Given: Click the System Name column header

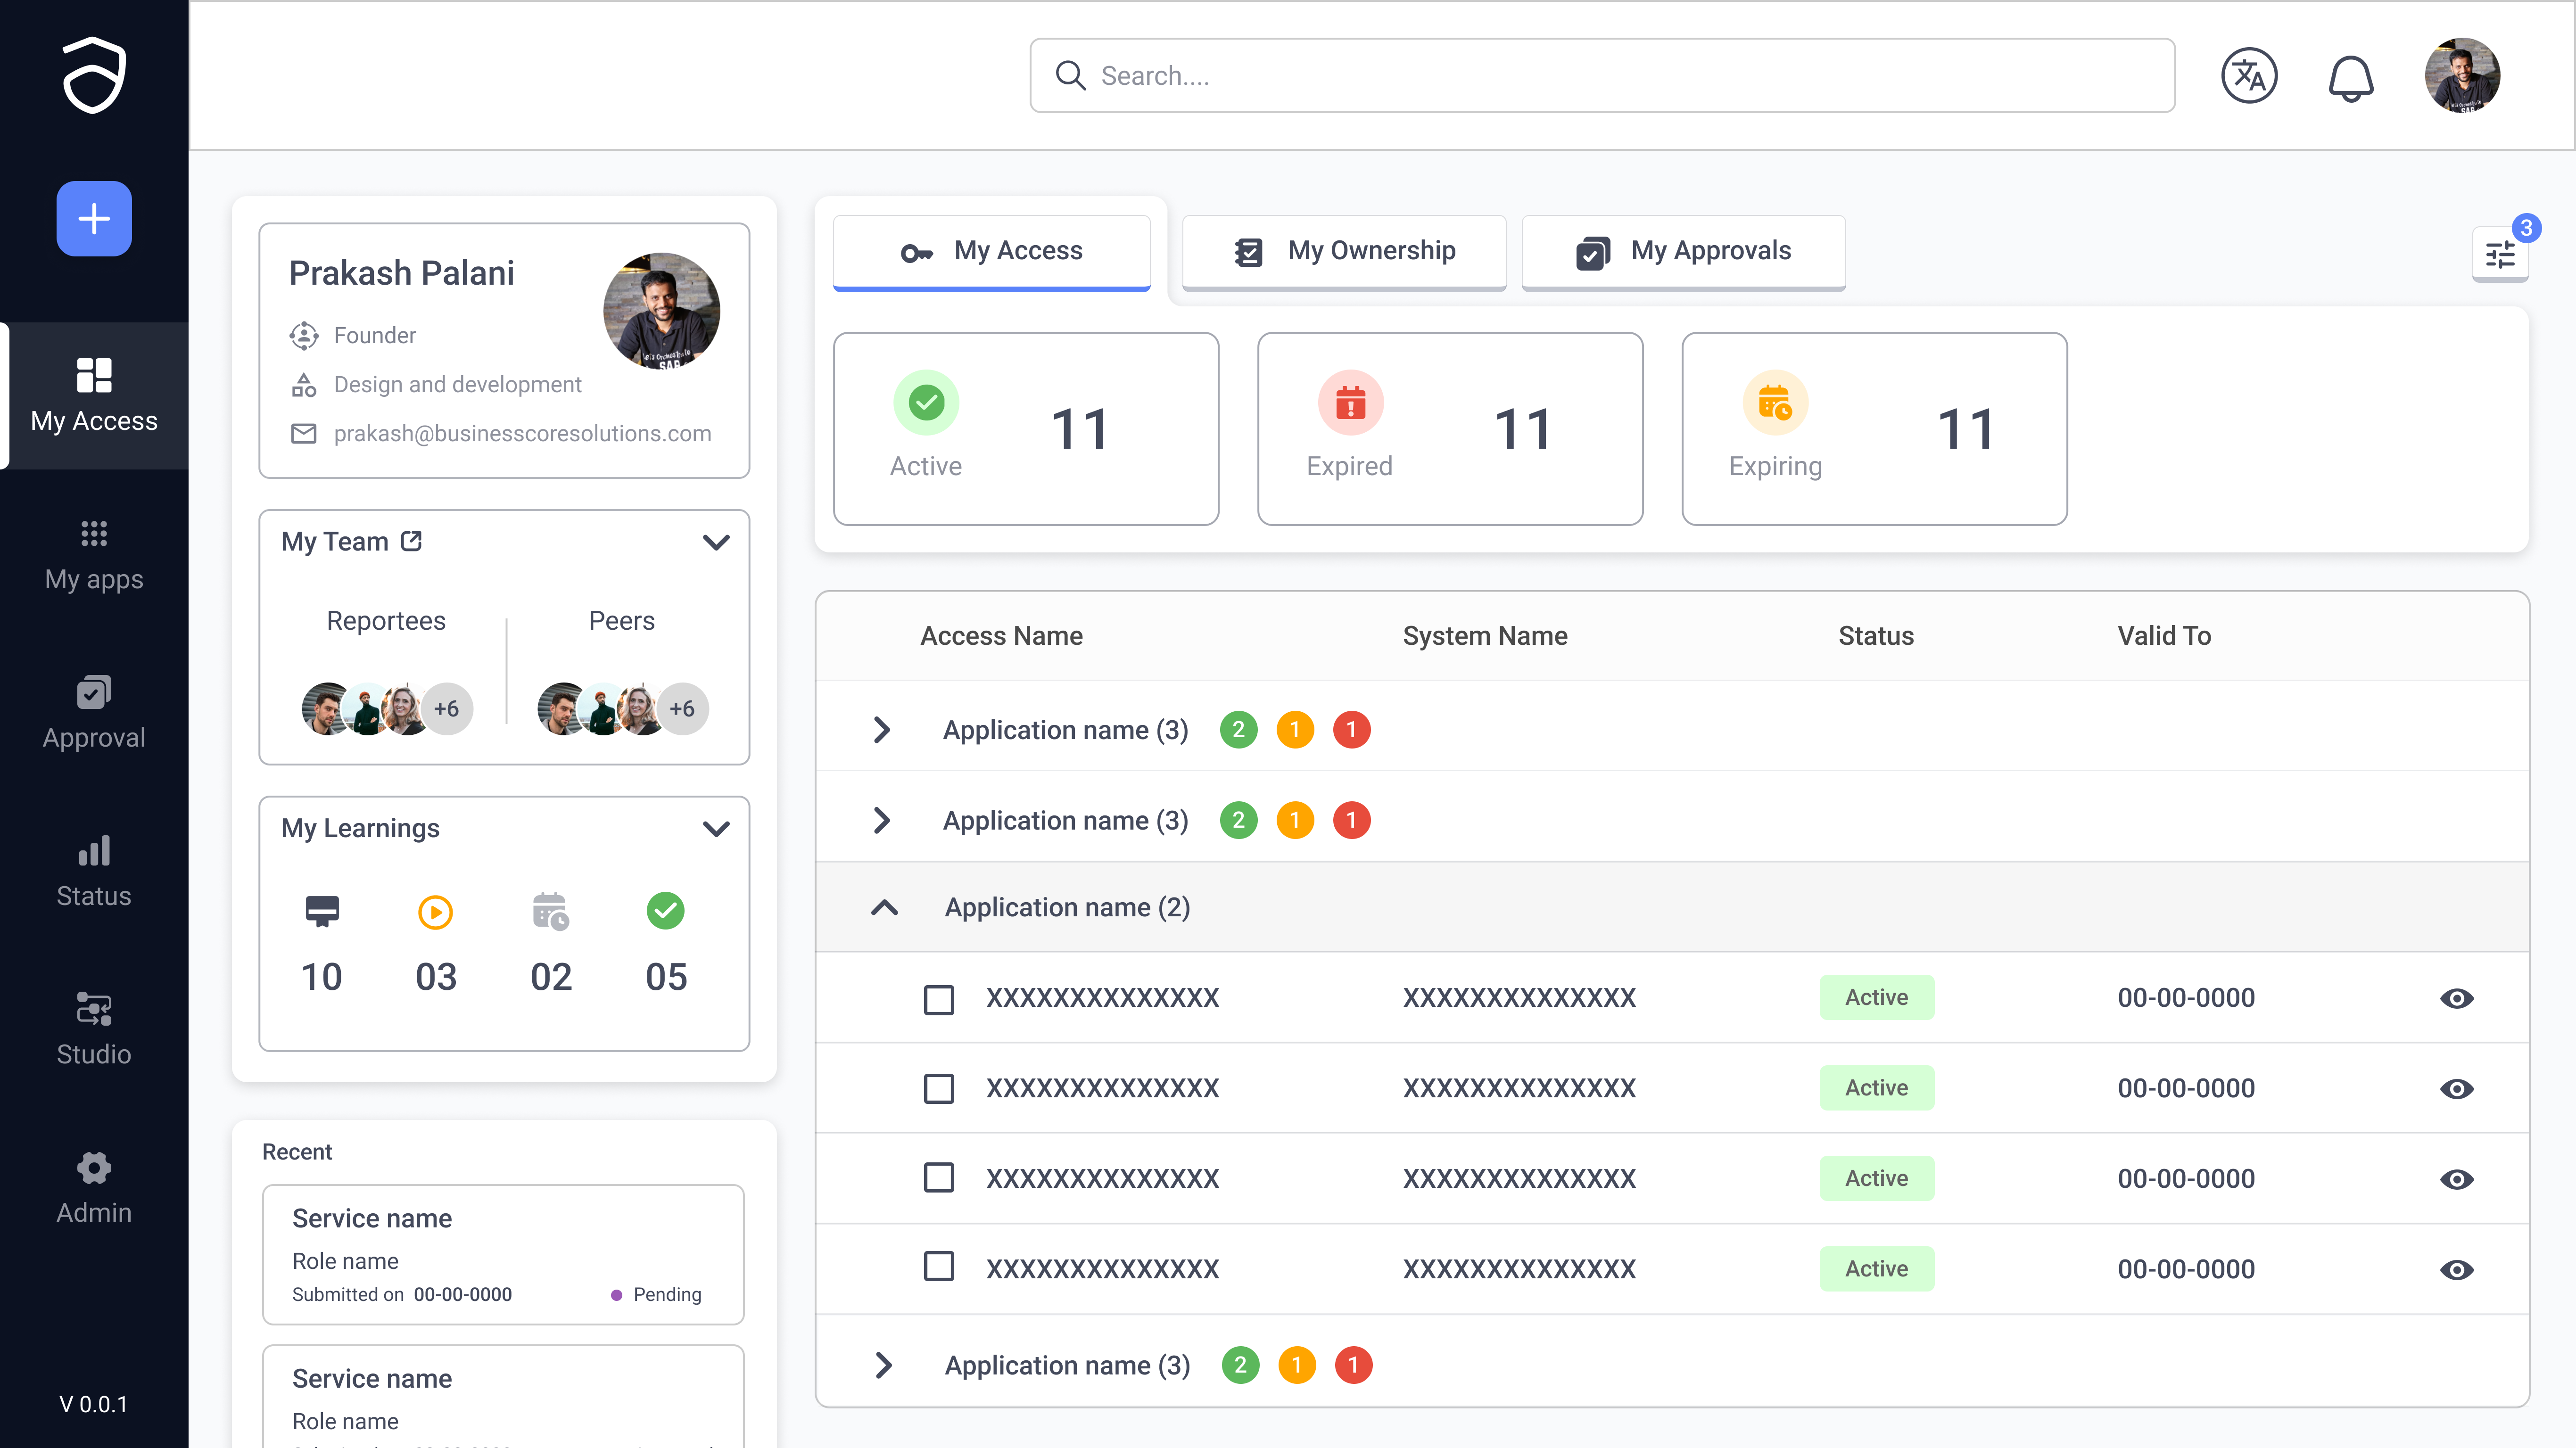Looking at the screenshot, I should click(x=1485, y=635).
